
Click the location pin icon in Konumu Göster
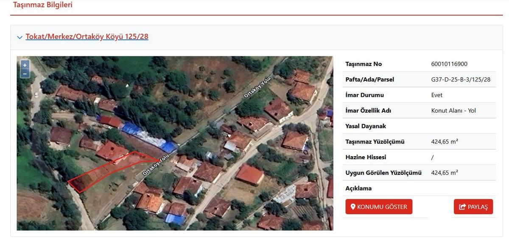click(x=353, y=207)
